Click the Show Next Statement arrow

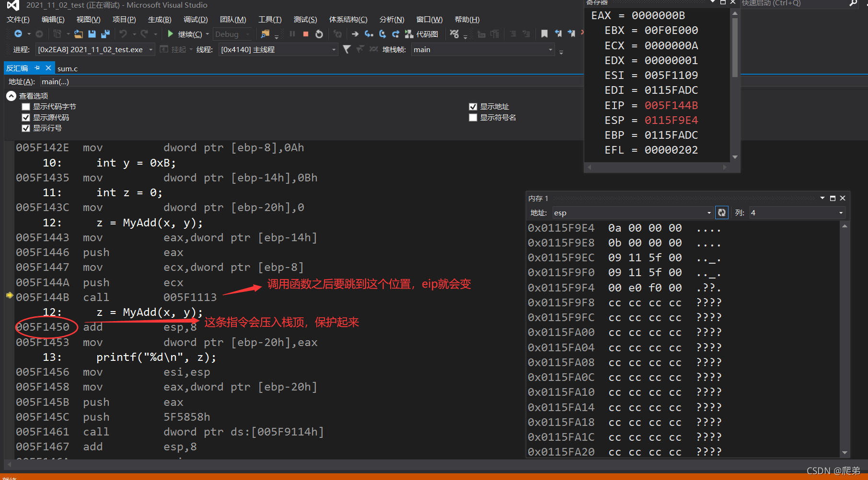click(x=355, y=34)
